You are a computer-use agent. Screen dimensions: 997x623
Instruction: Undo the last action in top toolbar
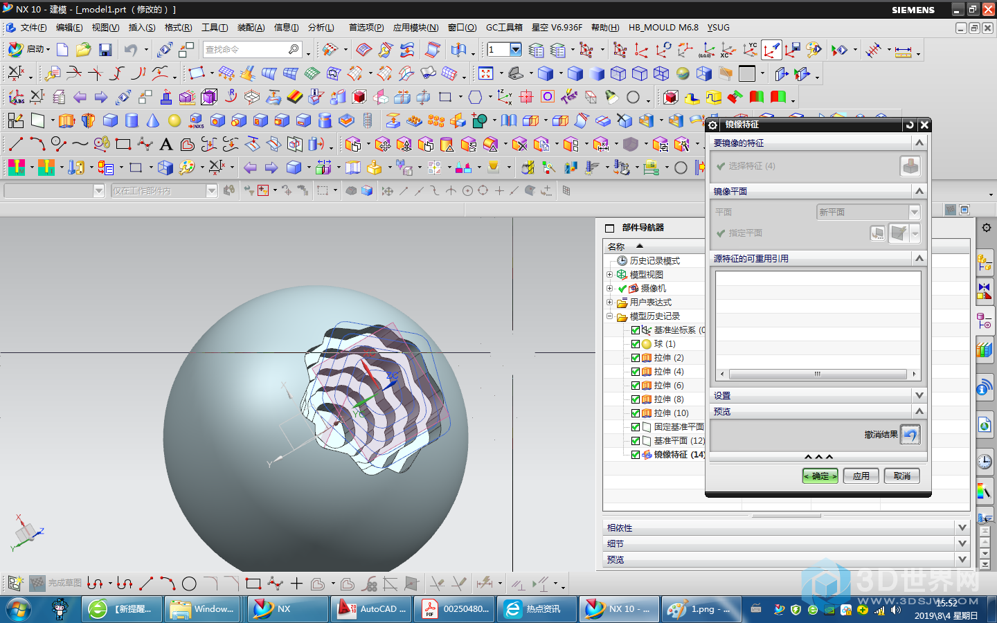click(130, 50)
